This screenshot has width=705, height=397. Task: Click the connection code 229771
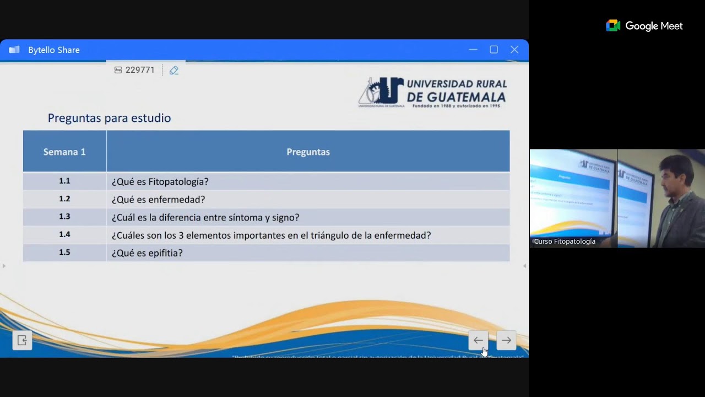coord(140,70)
